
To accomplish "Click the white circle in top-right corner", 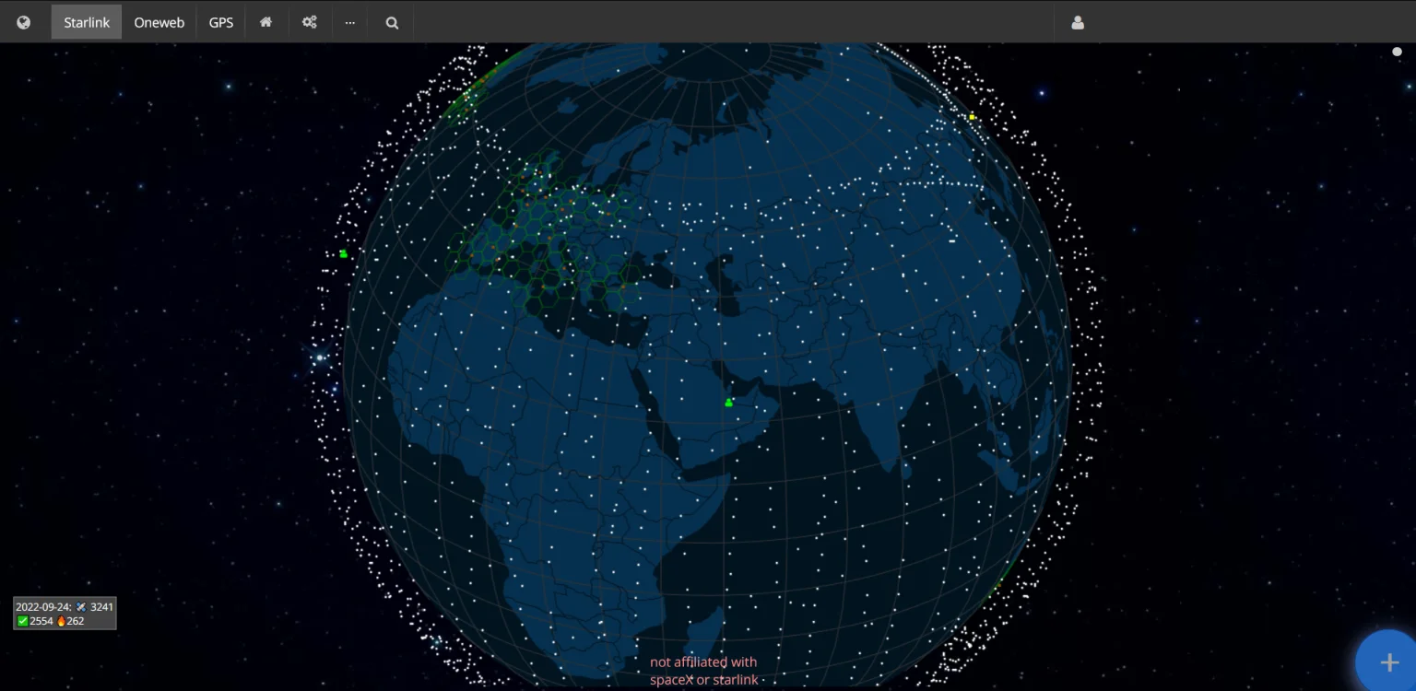I will pyautogui.click(x=1397, y=52).
